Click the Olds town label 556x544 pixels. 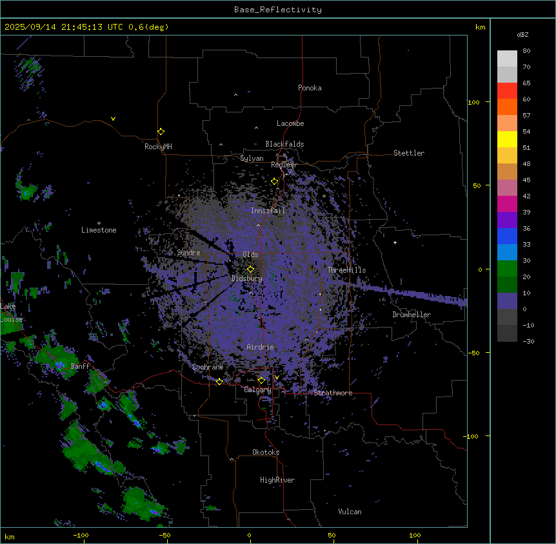(x=250, y=255)
